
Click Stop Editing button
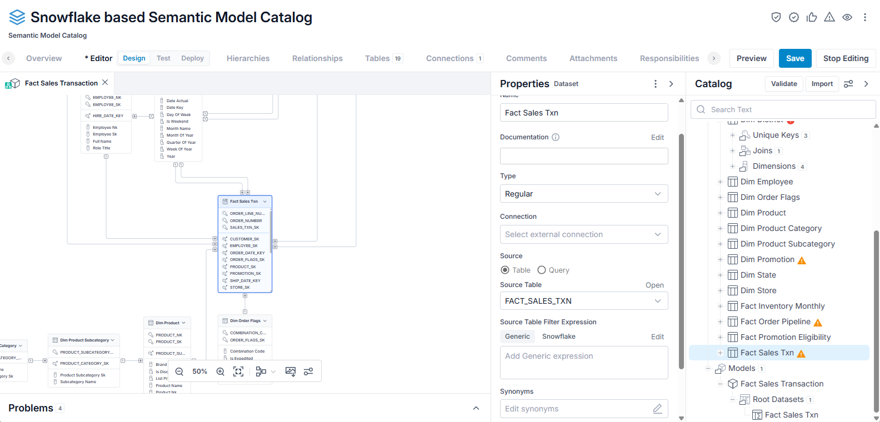tap(846, 58)
